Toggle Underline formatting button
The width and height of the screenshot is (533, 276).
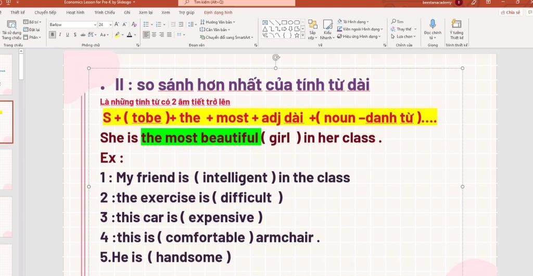click(x=67, y=35)
